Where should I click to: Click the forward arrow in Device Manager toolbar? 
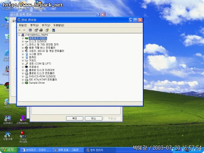point(24,30)
